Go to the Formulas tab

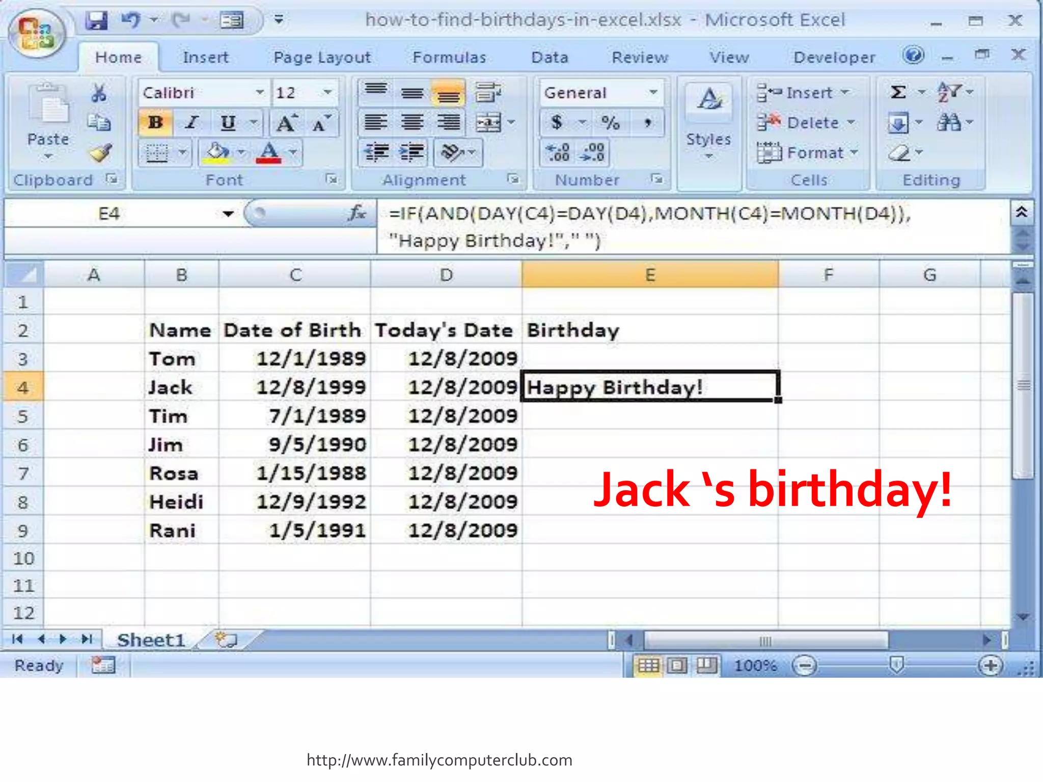click(449, 57)
